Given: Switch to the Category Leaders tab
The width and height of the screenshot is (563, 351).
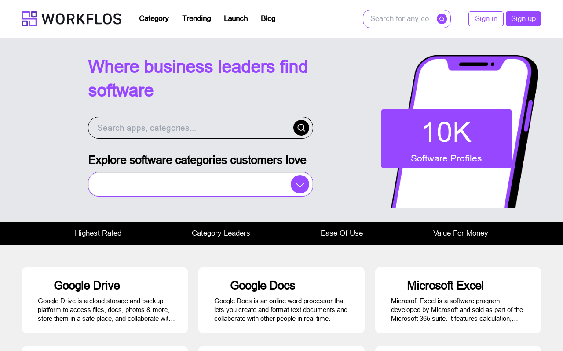Looking at the screenshot, I should [221, 233].
